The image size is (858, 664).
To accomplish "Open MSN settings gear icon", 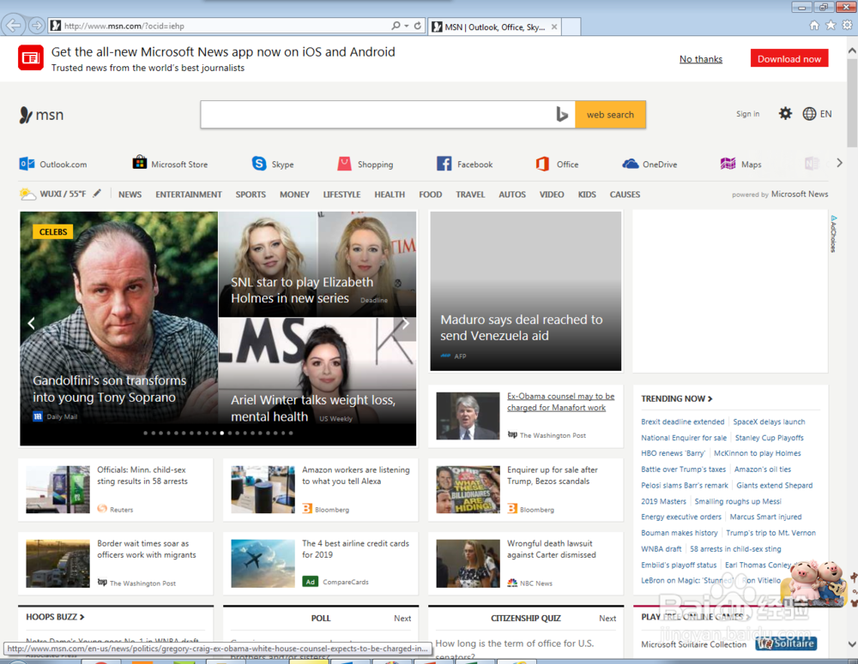I will click(x=785, y=114).
